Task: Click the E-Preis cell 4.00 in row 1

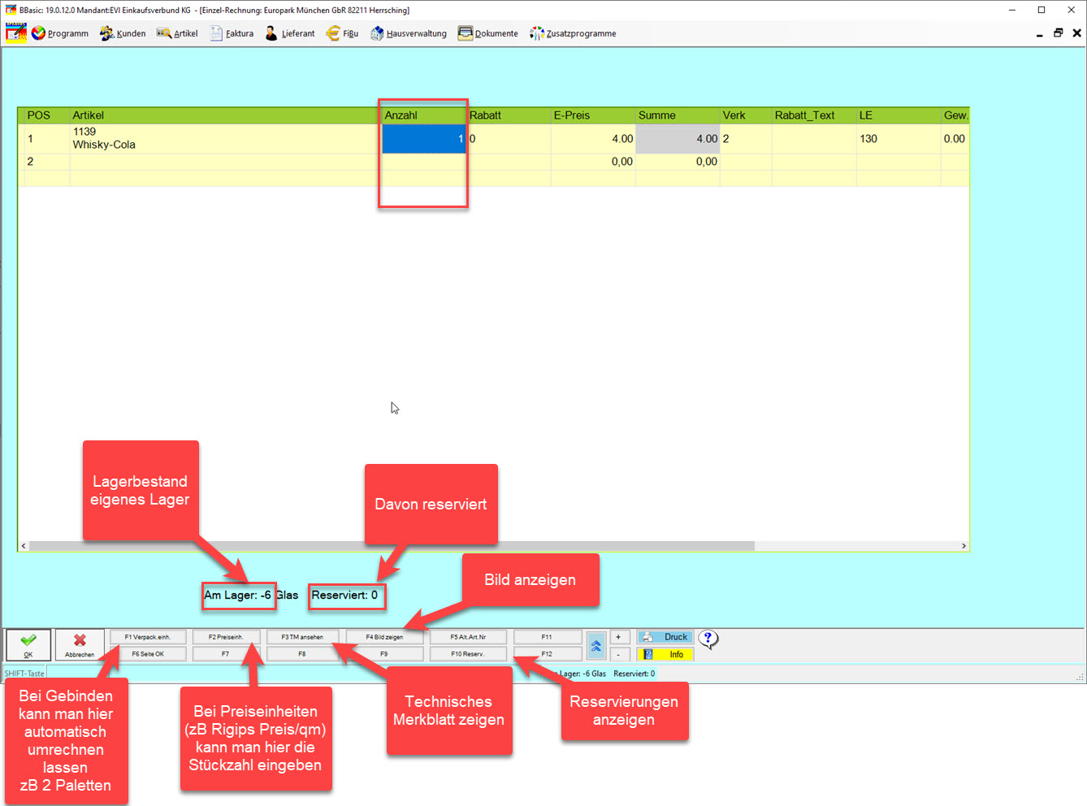Action: pos(593,139)
